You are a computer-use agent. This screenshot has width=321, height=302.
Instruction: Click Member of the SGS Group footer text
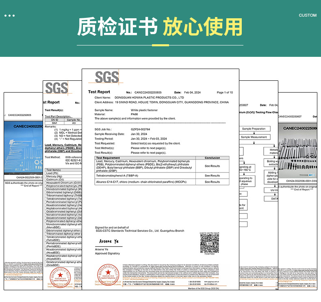203,288
